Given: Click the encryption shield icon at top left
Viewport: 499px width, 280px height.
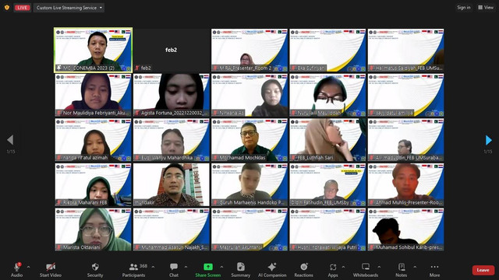Looking at the screenshot, I should tap(7, 8).
